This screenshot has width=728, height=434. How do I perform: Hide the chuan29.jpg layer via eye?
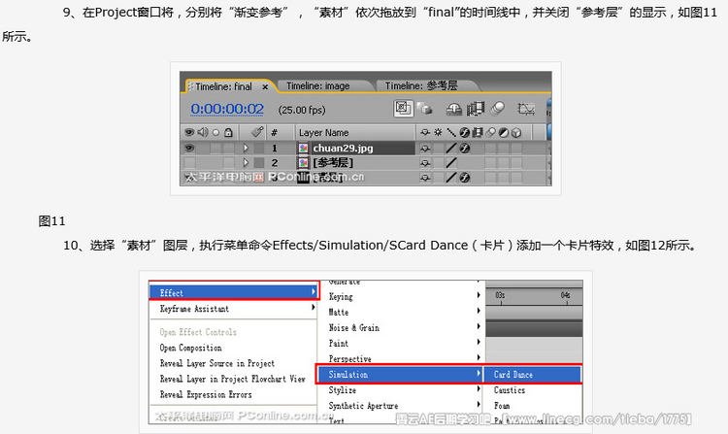tap(189, 149)
